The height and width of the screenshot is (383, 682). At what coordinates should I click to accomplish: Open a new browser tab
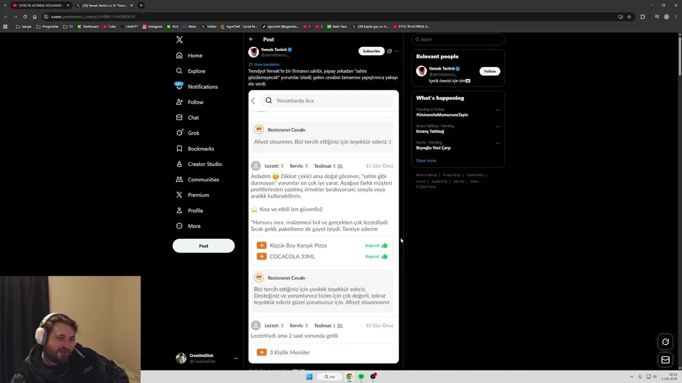pos(141,5)
